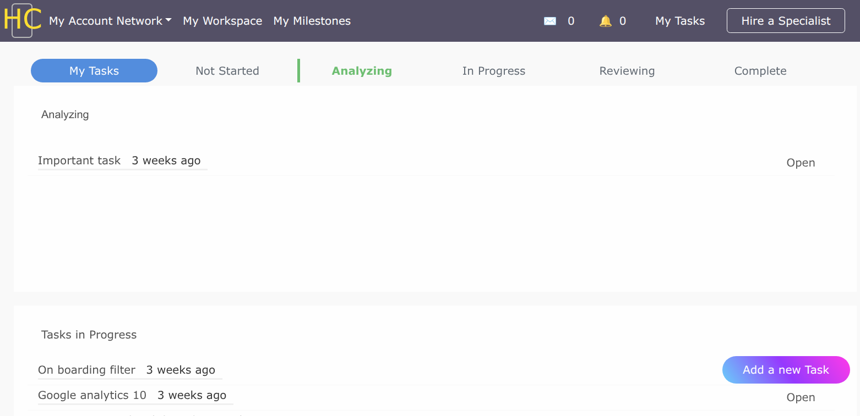Viewport: 860px width, 416px height.
Task: Open the Google analytics 10 task
Action: (x=91, y=395)
